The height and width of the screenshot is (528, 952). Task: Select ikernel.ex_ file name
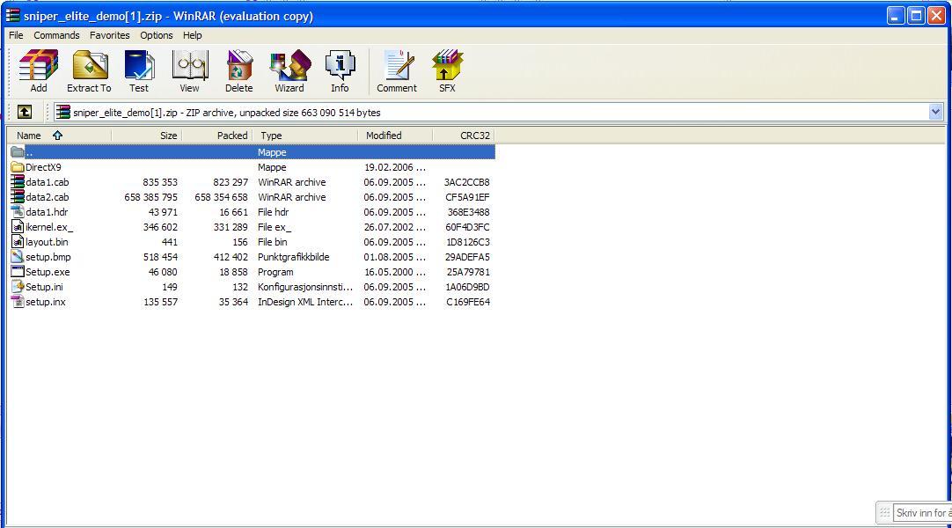[x=49, y=227]
